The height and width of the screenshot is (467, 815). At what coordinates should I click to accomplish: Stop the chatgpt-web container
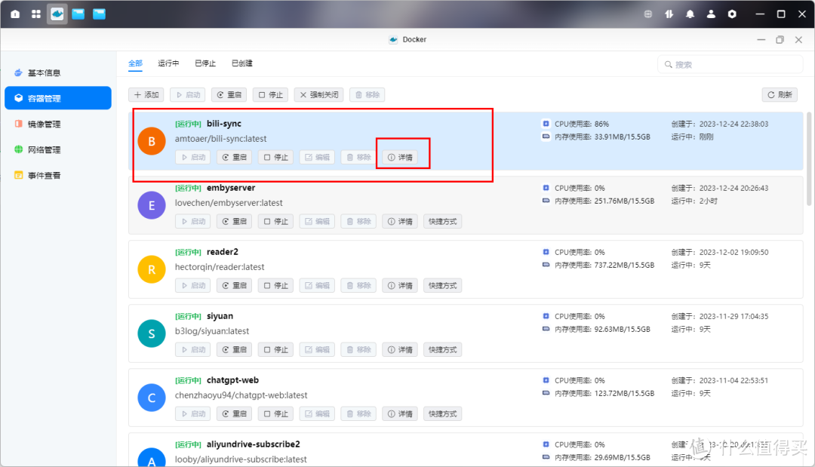pyautogui.click(x=275, y=413)
